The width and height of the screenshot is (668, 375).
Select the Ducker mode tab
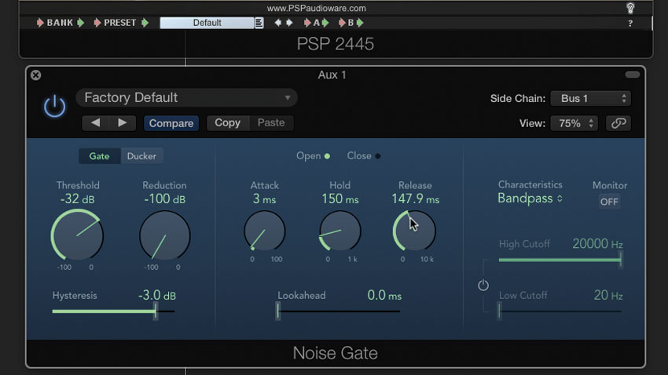tap(141, 156)
